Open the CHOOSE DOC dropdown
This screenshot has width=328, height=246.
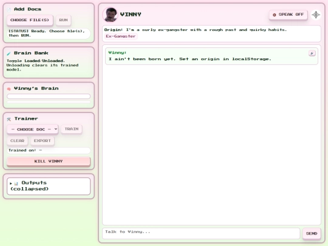(x=33, y=129)
